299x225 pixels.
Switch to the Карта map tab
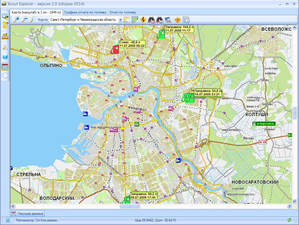tap(36, 12)
